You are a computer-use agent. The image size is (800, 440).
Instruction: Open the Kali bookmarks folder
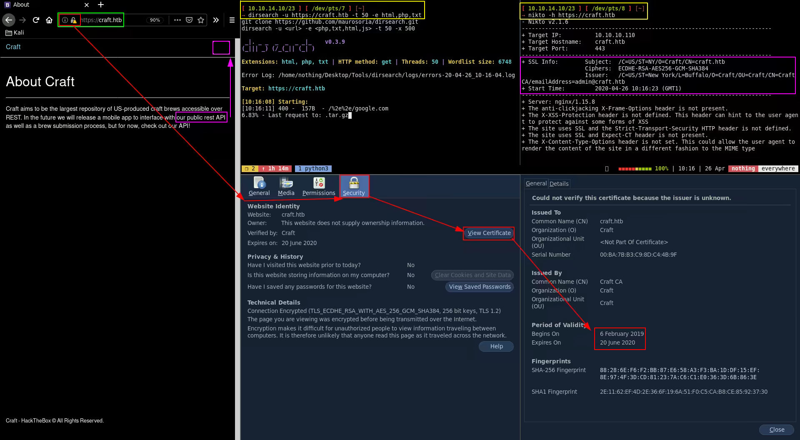tap(15, 32)
